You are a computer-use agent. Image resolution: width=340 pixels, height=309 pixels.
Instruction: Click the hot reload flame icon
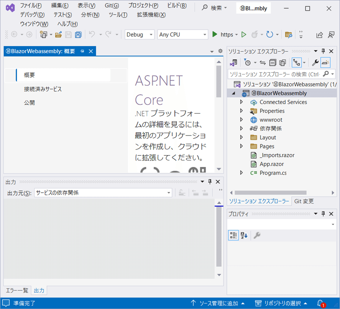click(255, 34)
